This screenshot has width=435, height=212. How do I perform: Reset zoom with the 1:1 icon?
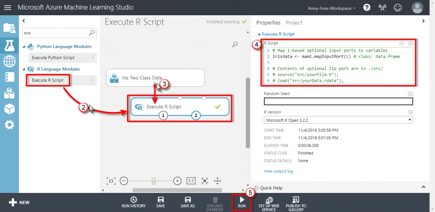191,181
